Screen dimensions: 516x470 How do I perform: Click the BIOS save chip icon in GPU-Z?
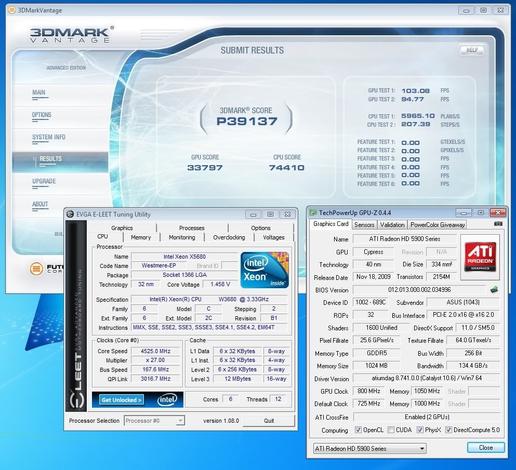pyautogui.click(x=494, y=290)
